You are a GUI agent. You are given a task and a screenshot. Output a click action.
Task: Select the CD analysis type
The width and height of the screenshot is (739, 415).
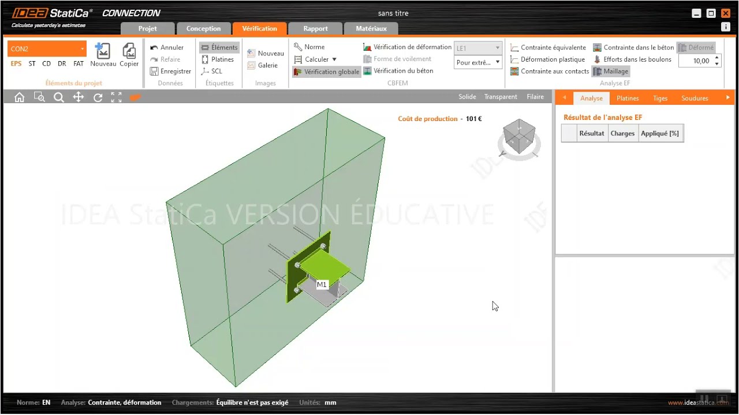click(47, 64)
